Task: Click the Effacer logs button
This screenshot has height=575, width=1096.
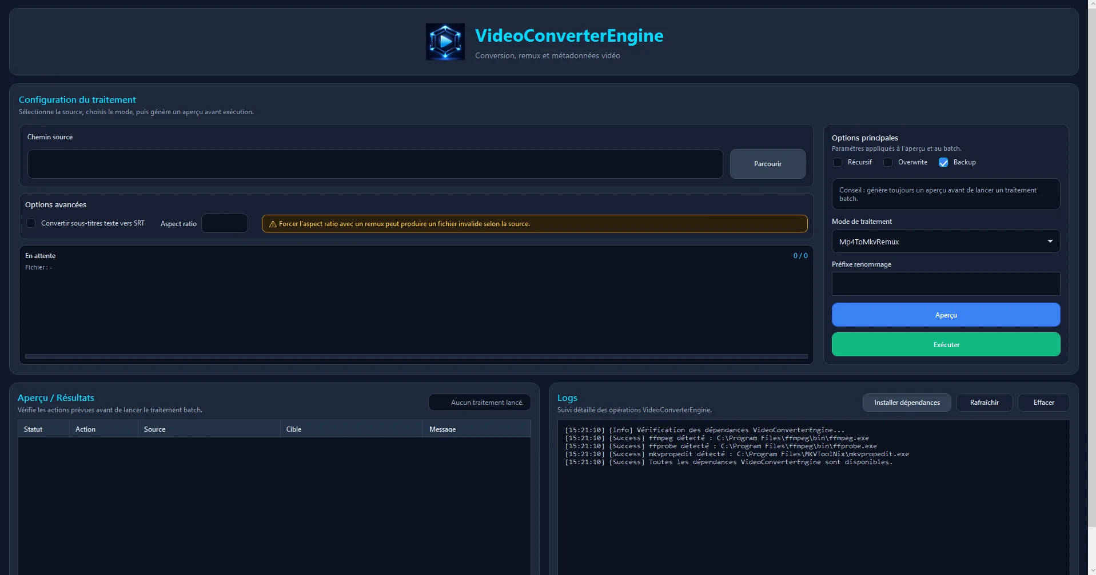Action: (1043, 403)
